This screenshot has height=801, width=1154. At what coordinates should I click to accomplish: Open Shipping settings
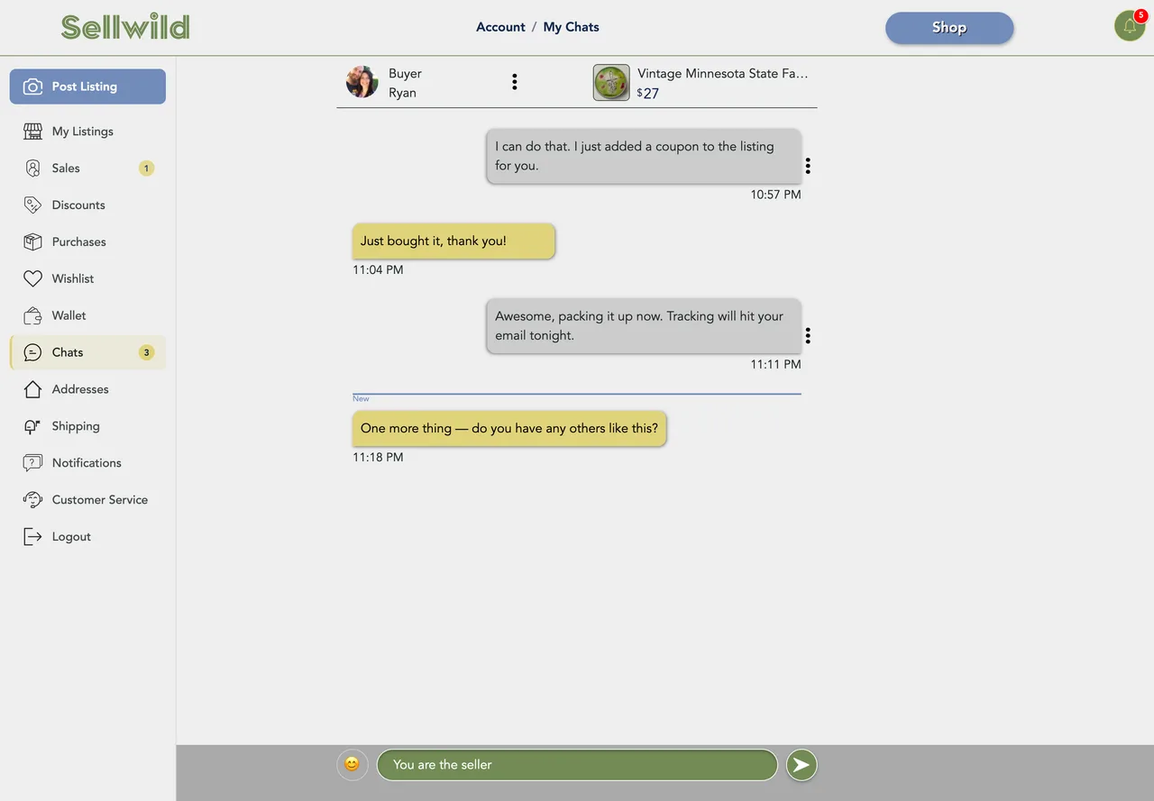click(x=87, y=427)
